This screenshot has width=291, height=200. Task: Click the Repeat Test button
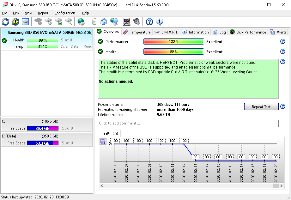click(261, 107)
